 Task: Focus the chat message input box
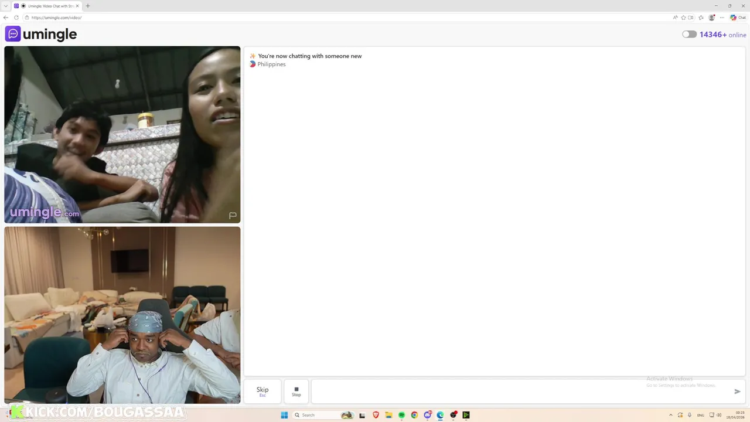[x=521, y=392]
